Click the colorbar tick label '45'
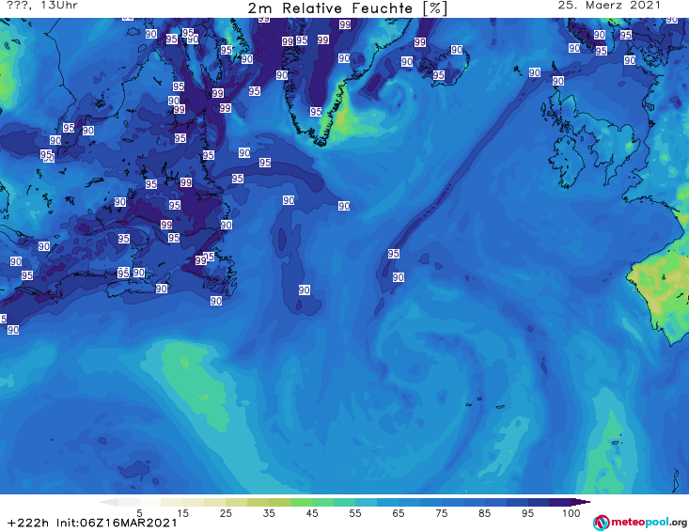The height and width of the screenshot is (532, 689). (311, 513)
